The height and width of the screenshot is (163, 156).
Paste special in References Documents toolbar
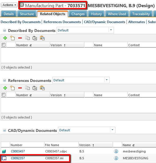42,88
